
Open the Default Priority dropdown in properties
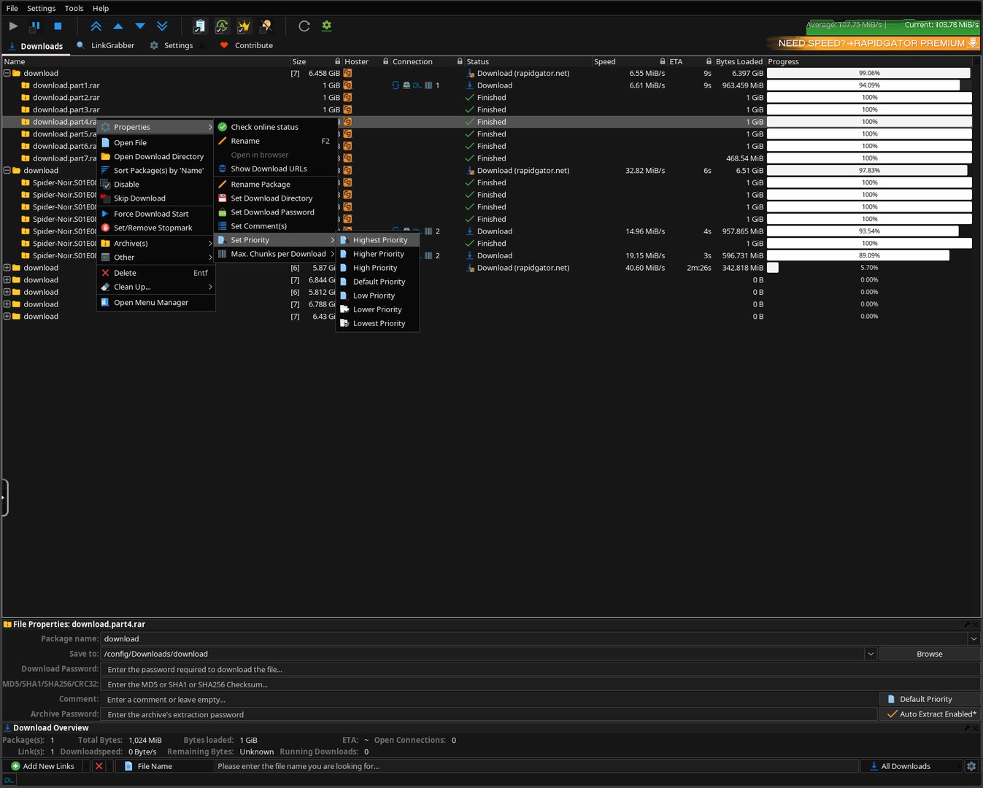[x=930, y=699]
